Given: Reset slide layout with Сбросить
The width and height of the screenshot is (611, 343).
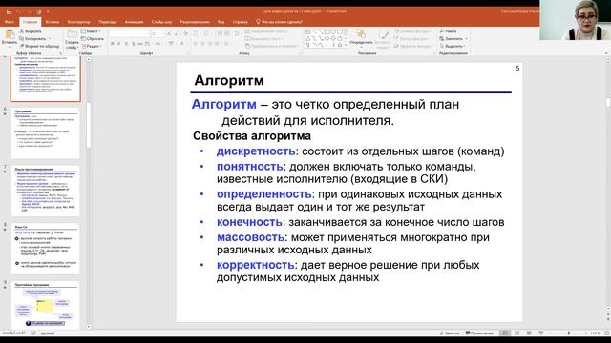Looking at the screenshot, I should (93, 38).
